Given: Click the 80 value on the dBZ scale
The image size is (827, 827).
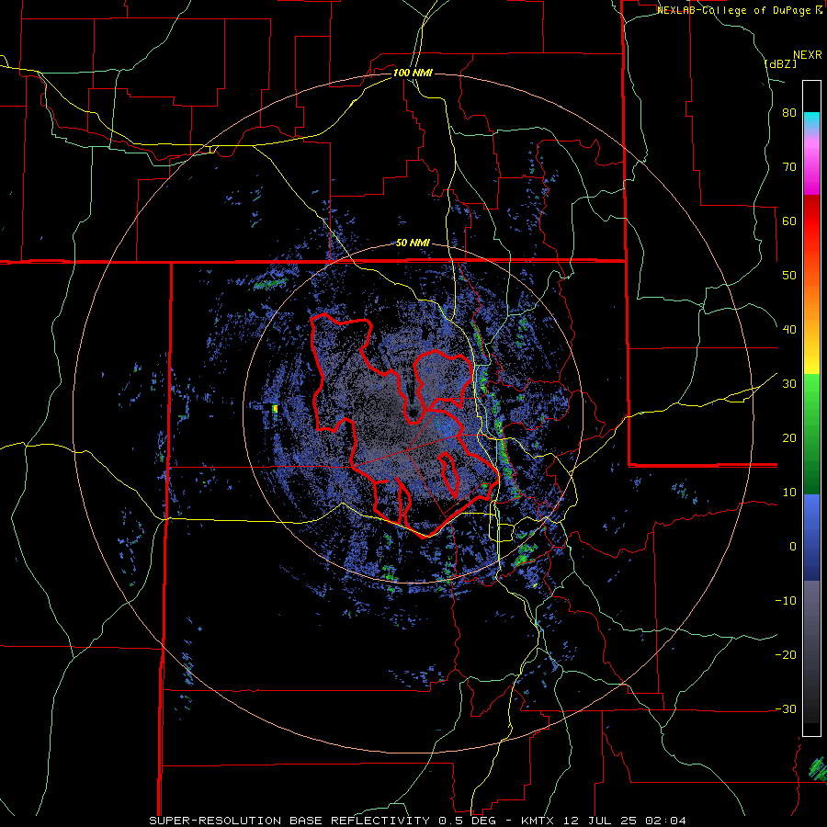Looking at the screenshot, I should click(789, 113).
